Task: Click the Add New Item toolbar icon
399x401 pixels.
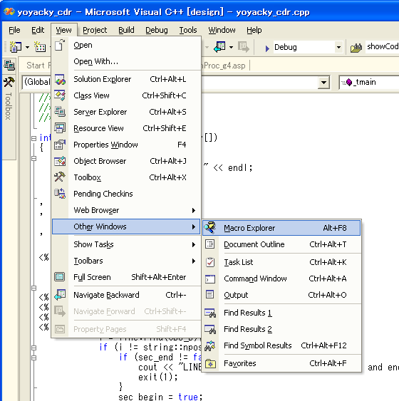Action: coord(40,47)
